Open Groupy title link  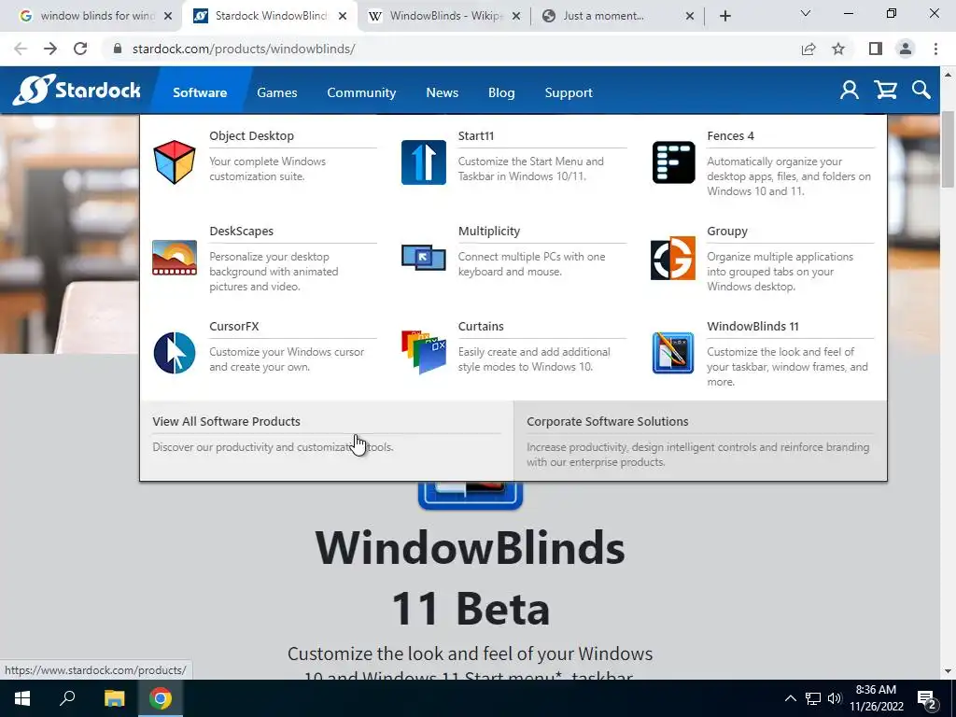coord(727,232)
